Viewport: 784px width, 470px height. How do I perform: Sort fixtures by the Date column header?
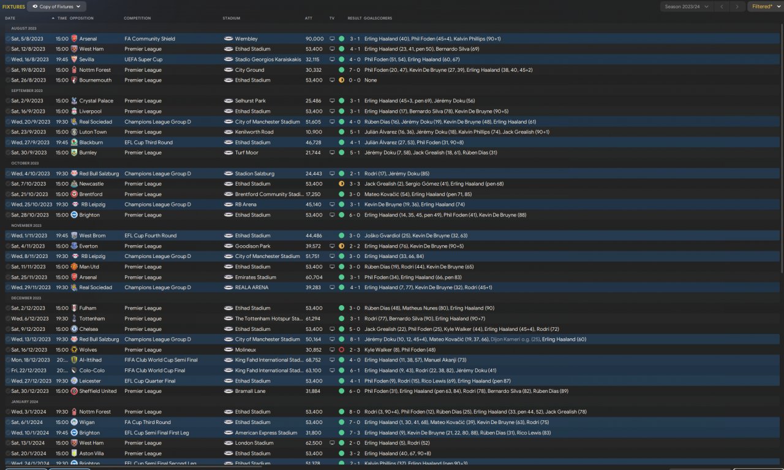tap(10, 18)
